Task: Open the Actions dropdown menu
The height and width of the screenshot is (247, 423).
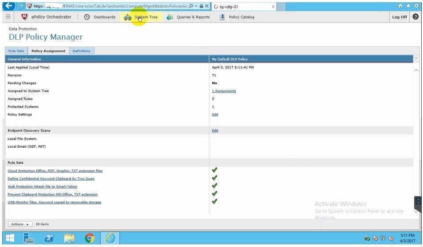Action: pyautogui.click(x=20, y=224)
